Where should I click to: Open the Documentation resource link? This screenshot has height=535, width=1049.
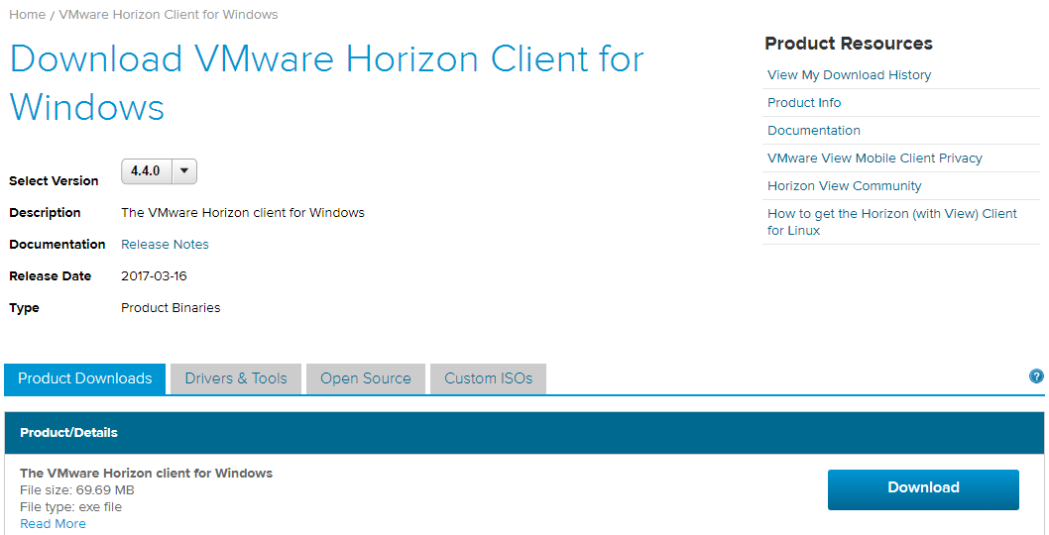(x=813, y=131)
